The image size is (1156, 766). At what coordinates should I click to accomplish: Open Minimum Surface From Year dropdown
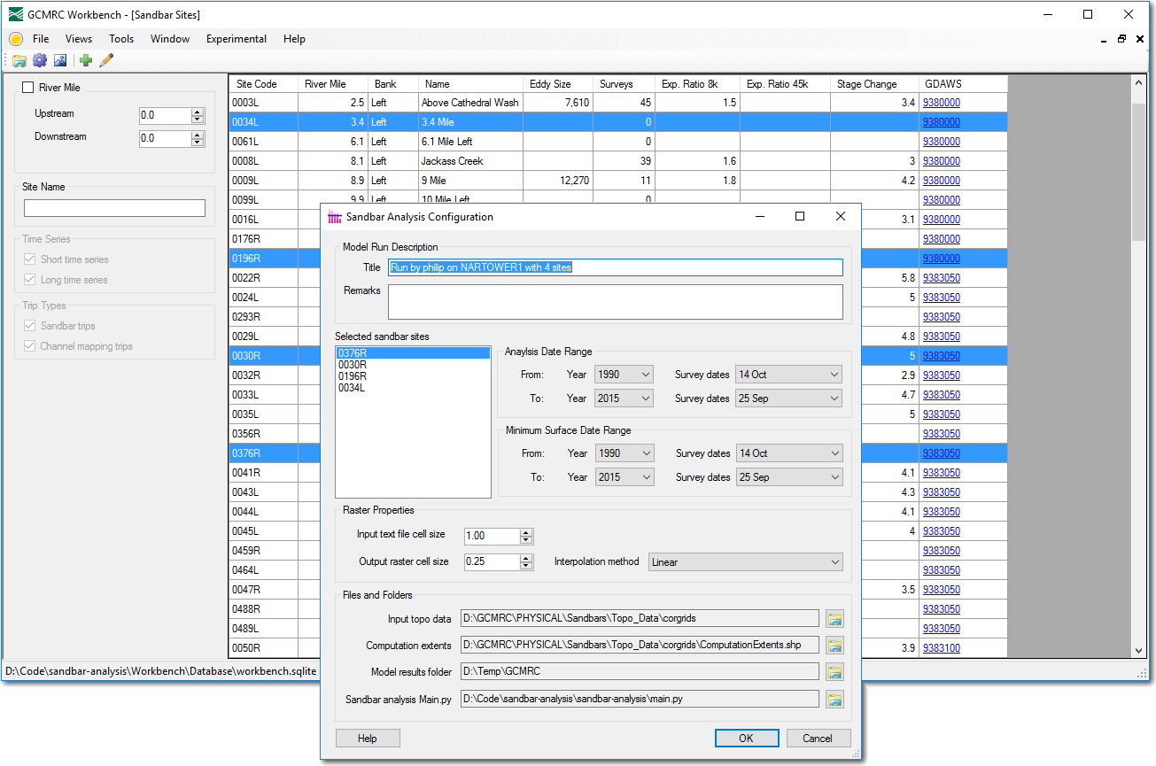tap(625, 453)
